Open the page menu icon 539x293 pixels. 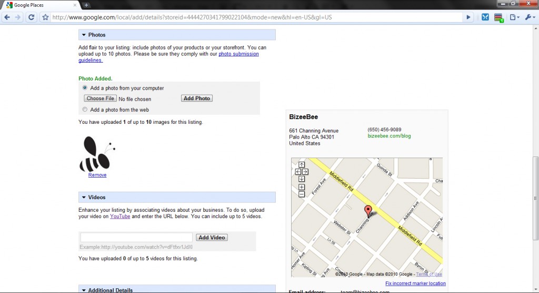click(x=514, y=17)
